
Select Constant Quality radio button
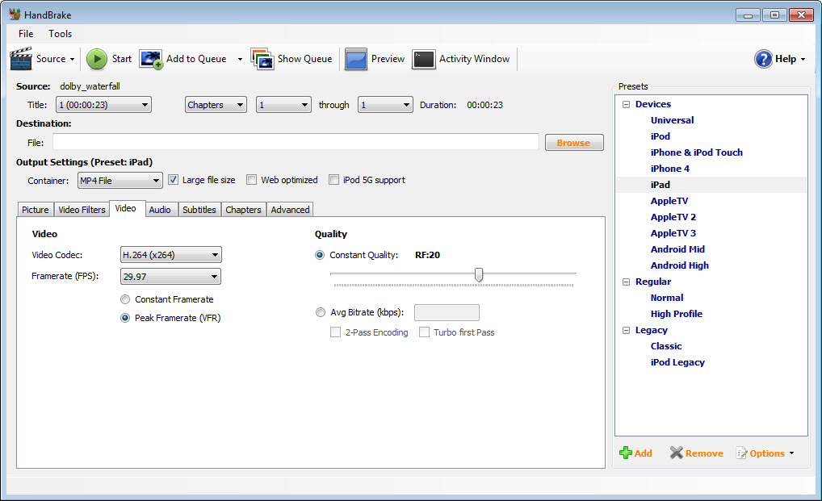click(x=320, y=255)
